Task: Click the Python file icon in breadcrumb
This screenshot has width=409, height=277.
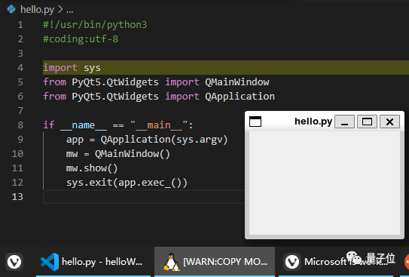Action: tap(11, 9)
